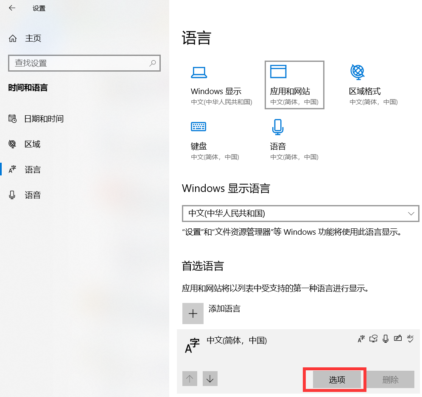Open 语音 page in the sidebar
This screenshot has width=422, height=397.
25,195
